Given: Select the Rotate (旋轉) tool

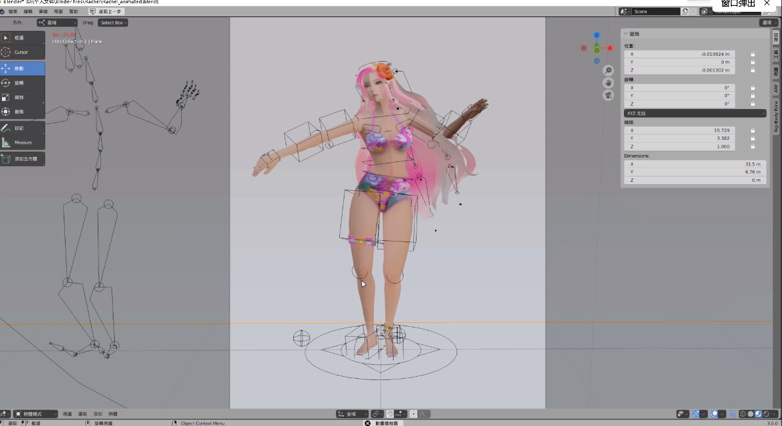Looking at the screenshot, I should [22, 83].
